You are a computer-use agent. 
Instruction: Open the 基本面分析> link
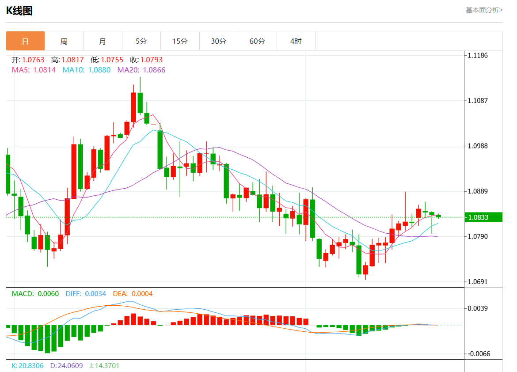tap(484, 10)
